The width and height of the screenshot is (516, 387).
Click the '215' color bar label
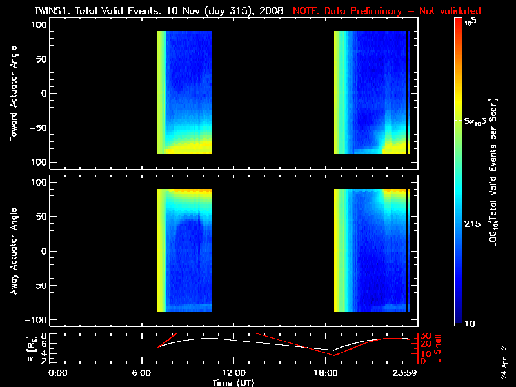tap(472, 224)
